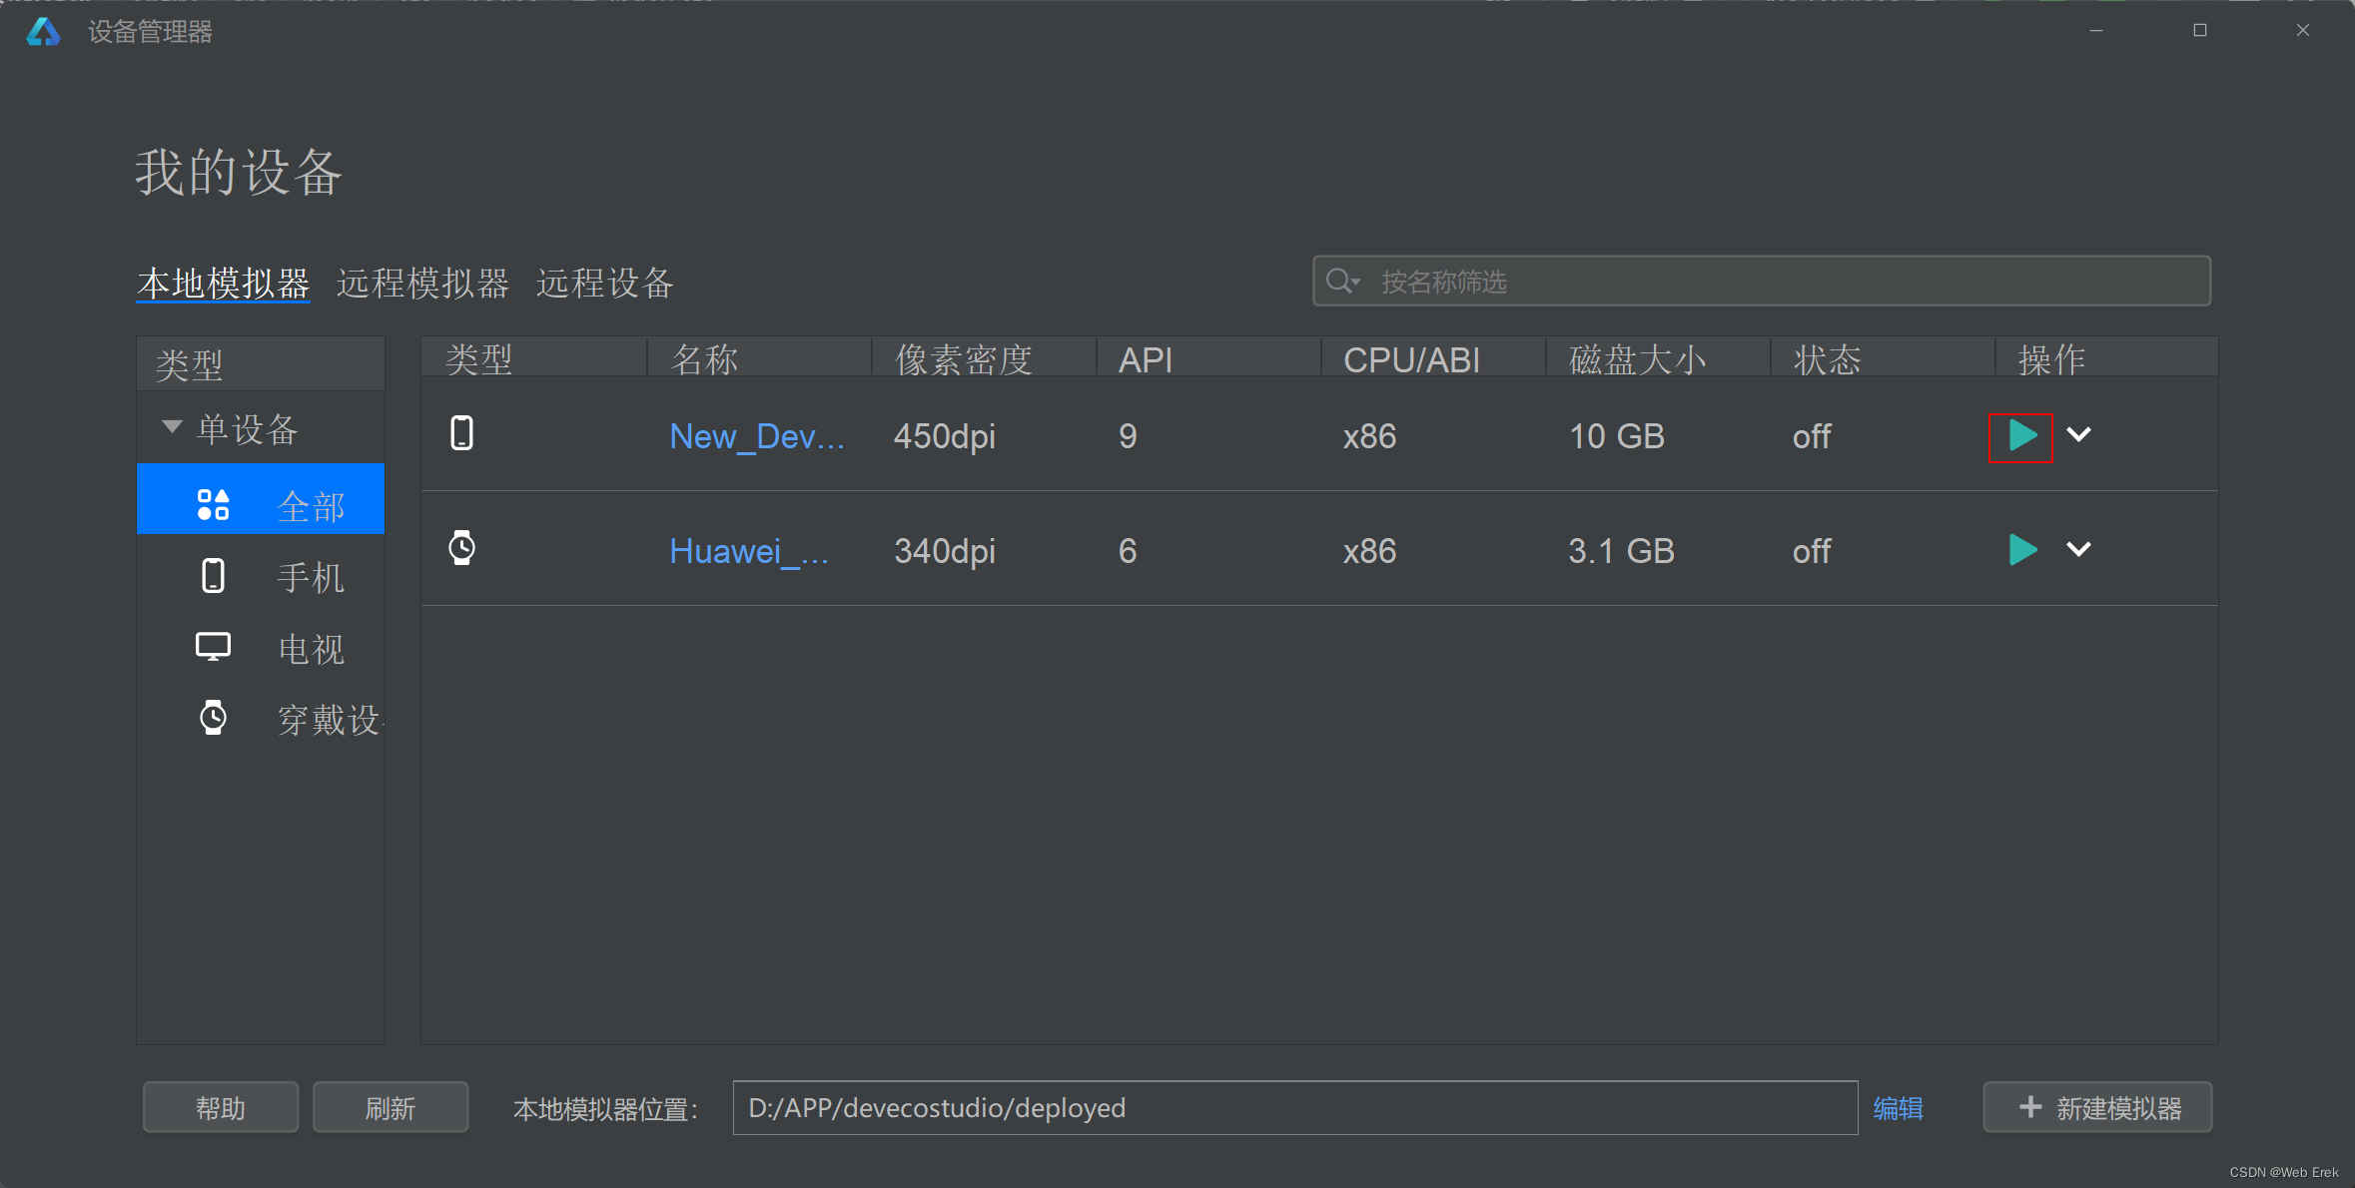Click the 编辑 link for emulator location
The height and width of the screenshot is (1188, 2355).
pos(1898,1108)
